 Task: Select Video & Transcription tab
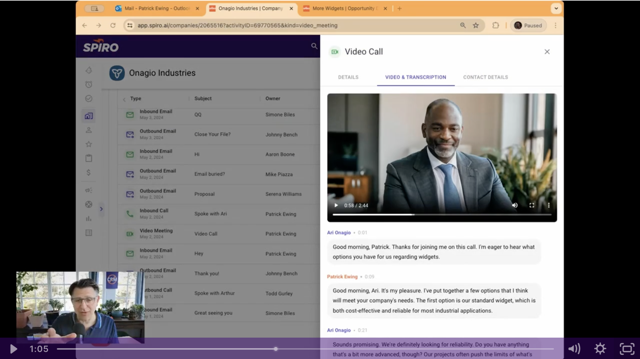pos(415,77)
